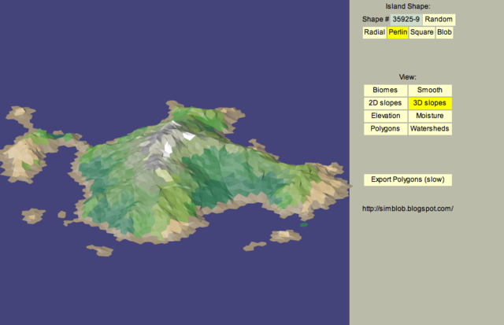The image size is (504, 325).
Task: Select the 3D slopes view
Action: pyautogui.click(x=430, y=103)
